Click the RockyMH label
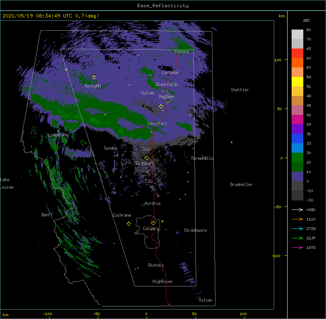326x319 pixels. click(93, 86)
